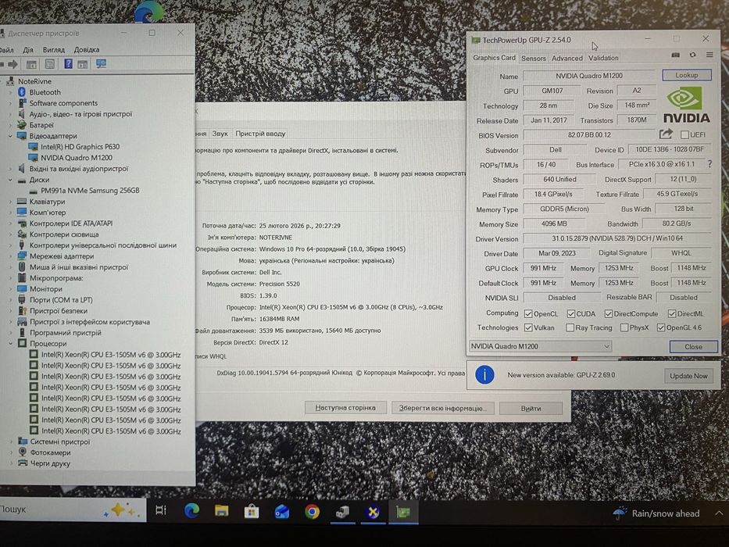Click the BIOS export arrow icon in GPU-Z
The image size is (729, 547).
[666, 134]
